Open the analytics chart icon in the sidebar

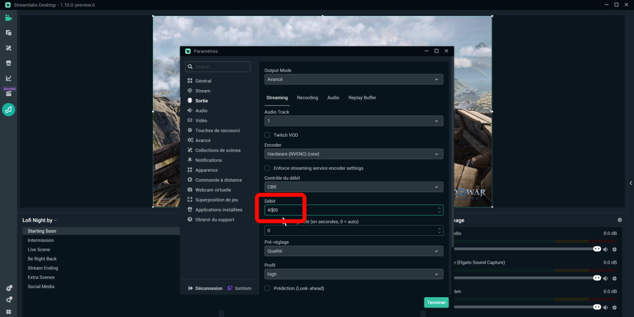coord(8,78)
